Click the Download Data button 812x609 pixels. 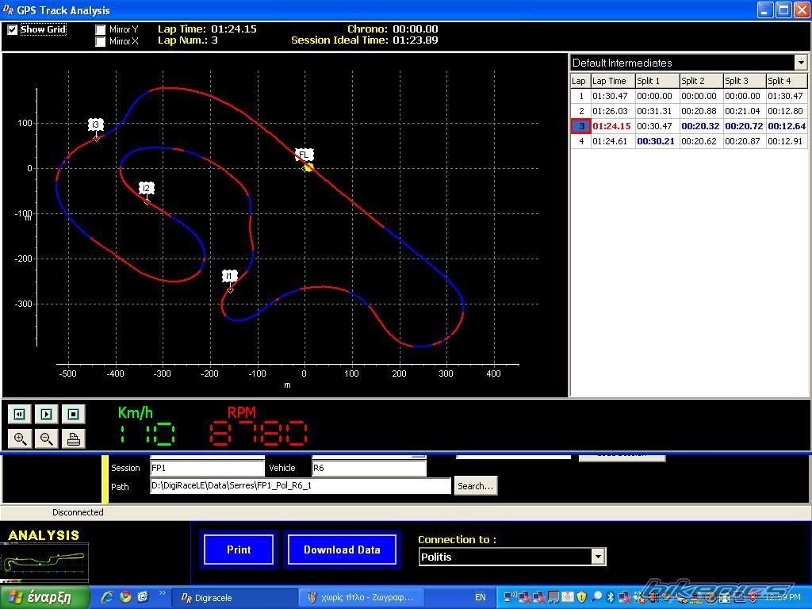[x=342, y=550]
